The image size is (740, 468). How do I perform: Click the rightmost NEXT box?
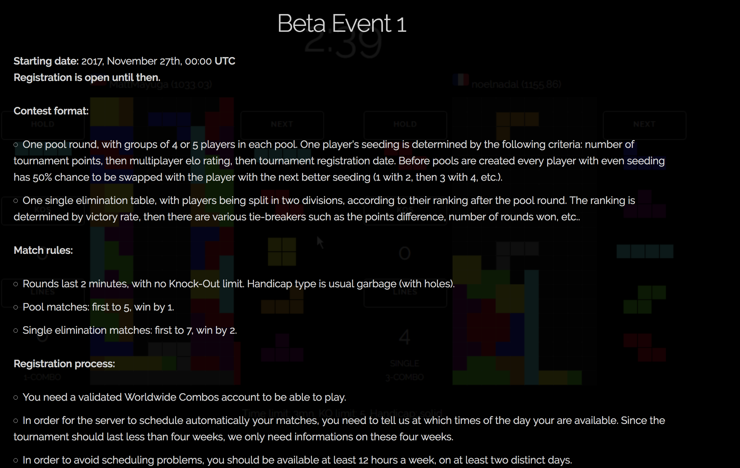(644, 125)
